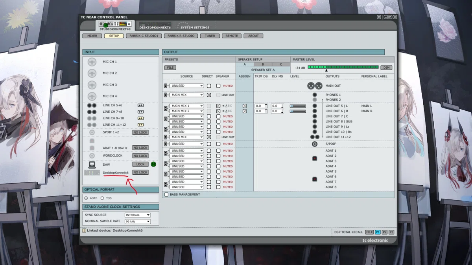Toggle the Speaker checkbox for MAIN MIX 2
Image resolution: width=472 pixels, height=265 pixels.
pyautogui.click(x=218, y=111)
